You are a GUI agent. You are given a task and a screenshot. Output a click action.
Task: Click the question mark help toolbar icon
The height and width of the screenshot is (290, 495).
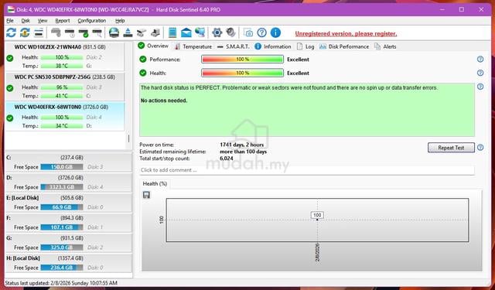(261, 32)
